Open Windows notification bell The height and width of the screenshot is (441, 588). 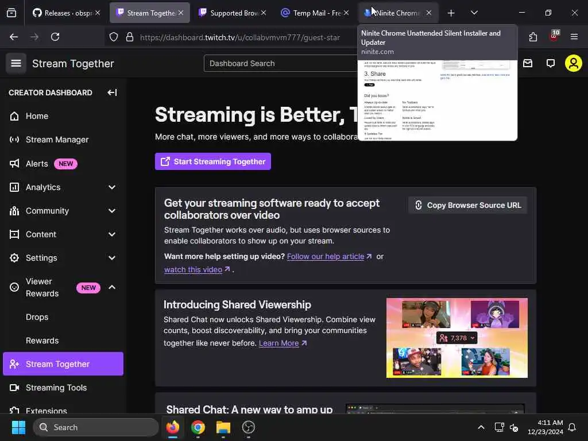click(x=572, y=427)
